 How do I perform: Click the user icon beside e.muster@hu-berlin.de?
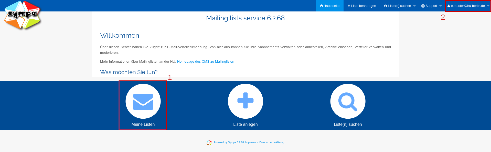449,6
